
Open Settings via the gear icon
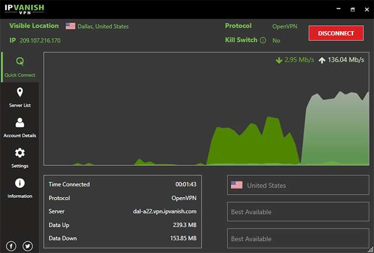point(20,153)
